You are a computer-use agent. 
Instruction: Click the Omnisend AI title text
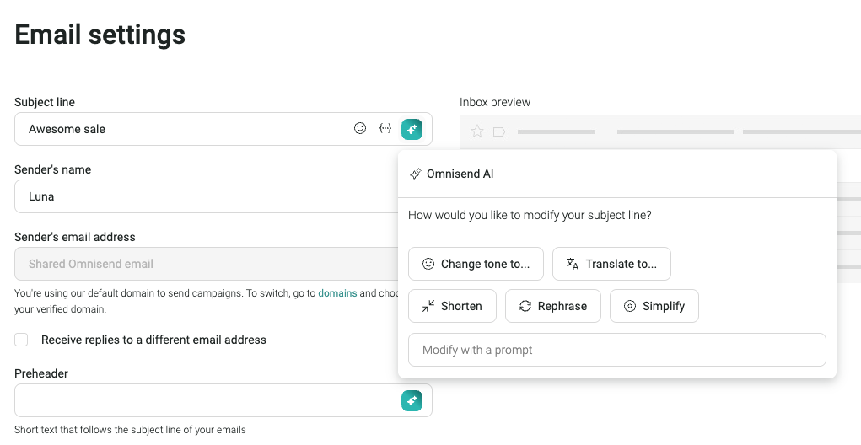[x=460, y=174]
